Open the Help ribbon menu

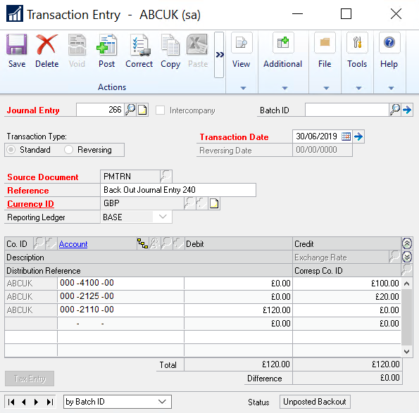click(389, 42)
